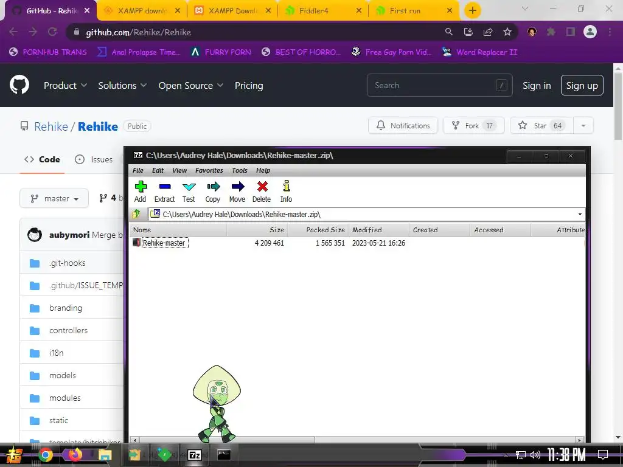Expand the dropdown next to Star button
This screenshot has width=623, height=467.
click(583, 125)
